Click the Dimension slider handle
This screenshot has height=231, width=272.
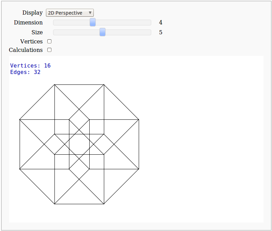(93, 22)
